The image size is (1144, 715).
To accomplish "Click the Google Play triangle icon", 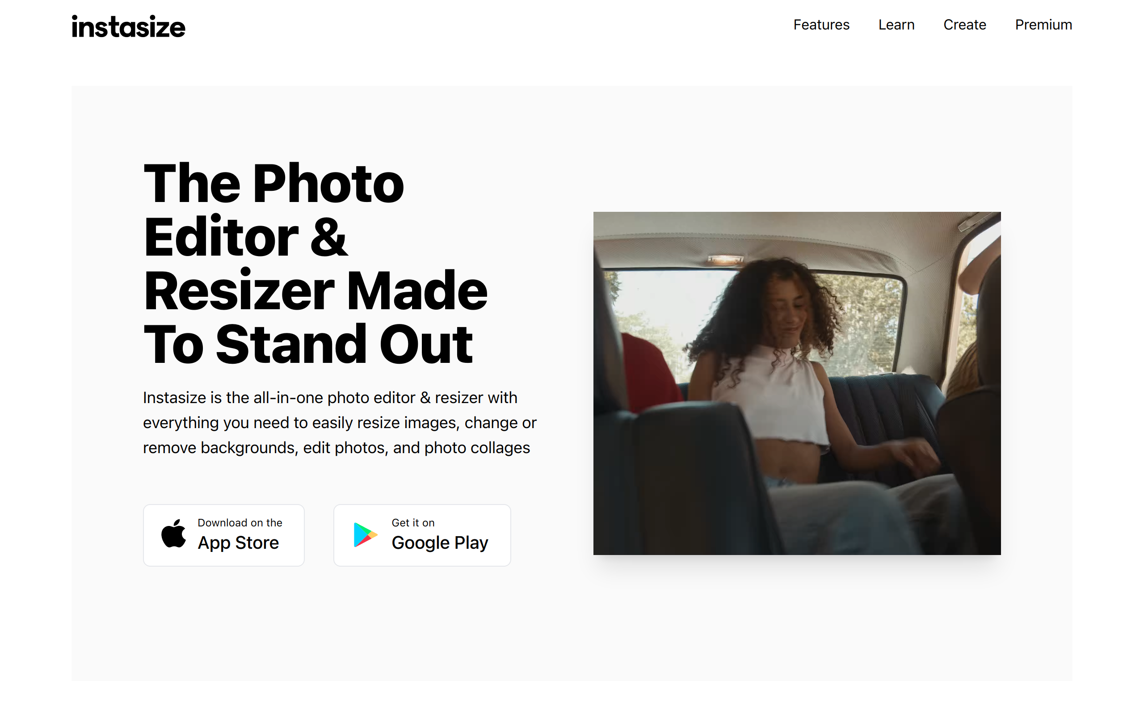I will click(x=366, y=535).
